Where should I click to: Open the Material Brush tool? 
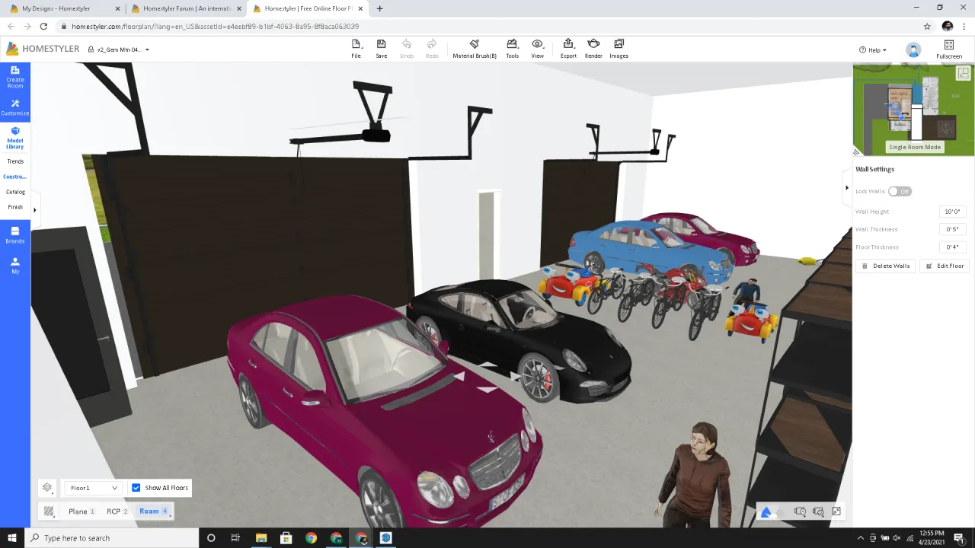(x=474, y=48)
